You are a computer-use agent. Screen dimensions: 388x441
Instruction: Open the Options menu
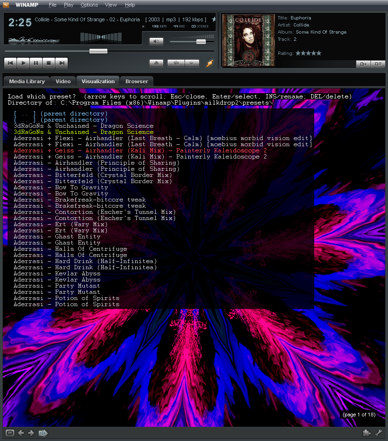(x=89, y=5)
